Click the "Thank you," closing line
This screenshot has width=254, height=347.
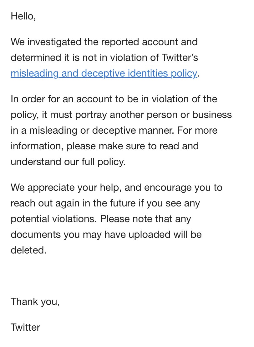[x=35, y=302]
